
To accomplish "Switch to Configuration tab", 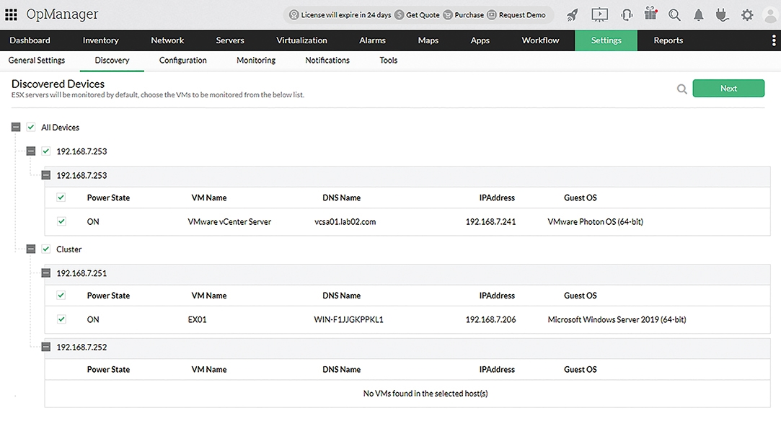I will pos(182,61).
